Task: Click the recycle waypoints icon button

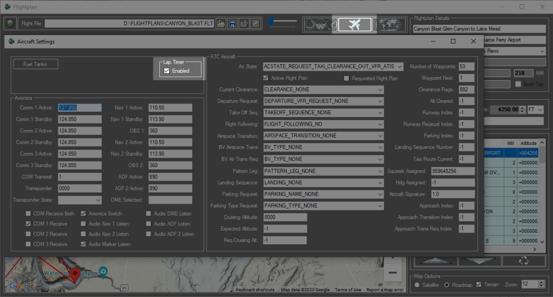Action: pyautogui.click(x=524, y=261)
